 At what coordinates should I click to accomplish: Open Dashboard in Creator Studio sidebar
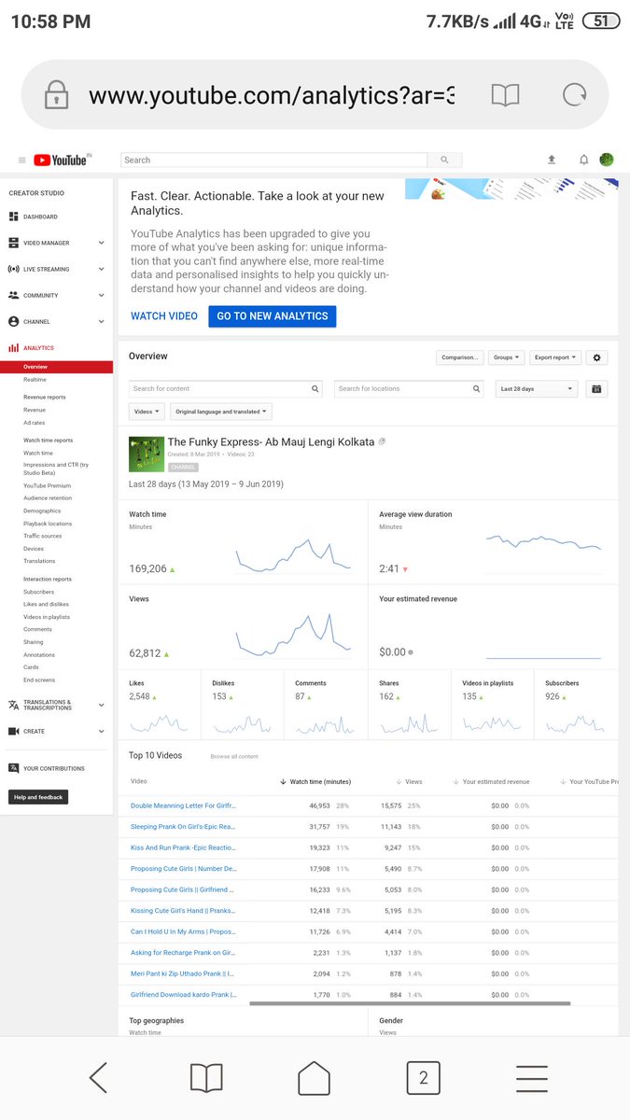point(40,217)
